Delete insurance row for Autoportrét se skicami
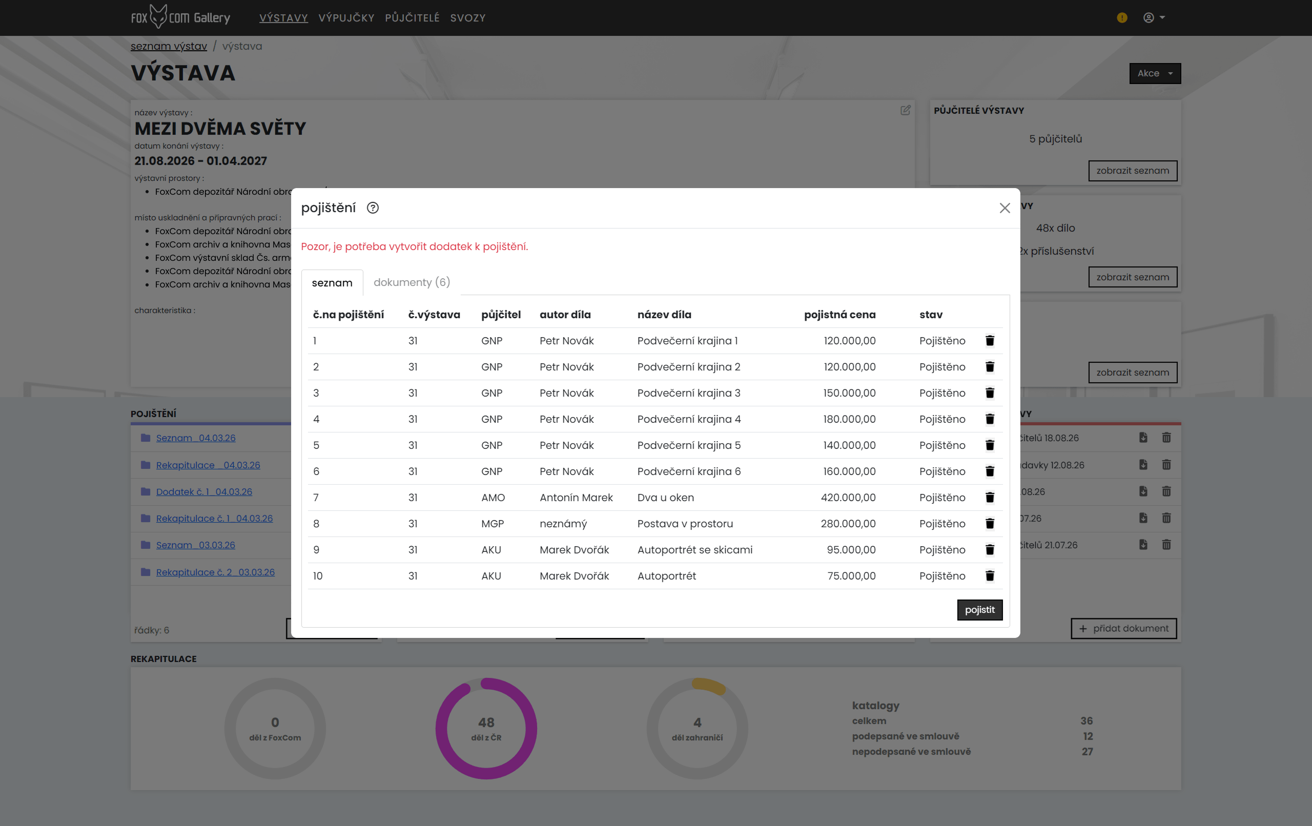This screenshot has width=1312, height=826. (990, 550)
